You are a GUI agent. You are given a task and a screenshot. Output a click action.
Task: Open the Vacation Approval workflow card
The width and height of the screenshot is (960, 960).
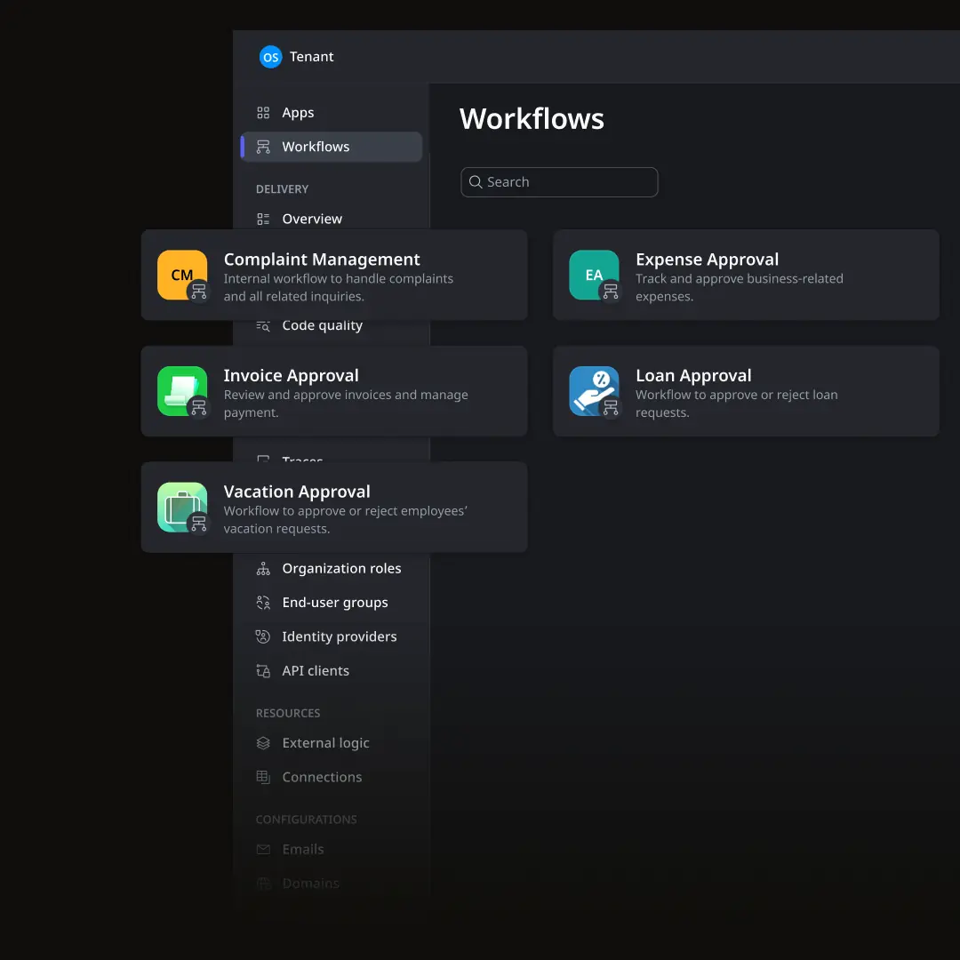click(333, 507)
